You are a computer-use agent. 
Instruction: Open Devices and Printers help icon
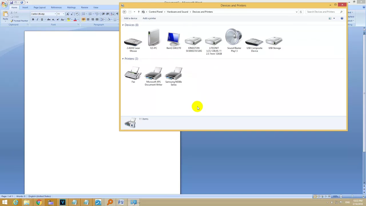[342, 18]
